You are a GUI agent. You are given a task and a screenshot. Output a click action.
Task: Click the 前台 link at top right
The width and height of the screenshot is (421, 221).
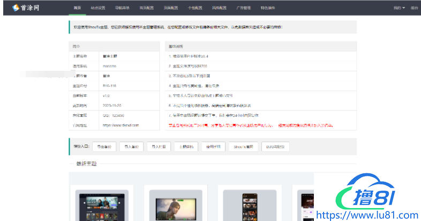414,8
